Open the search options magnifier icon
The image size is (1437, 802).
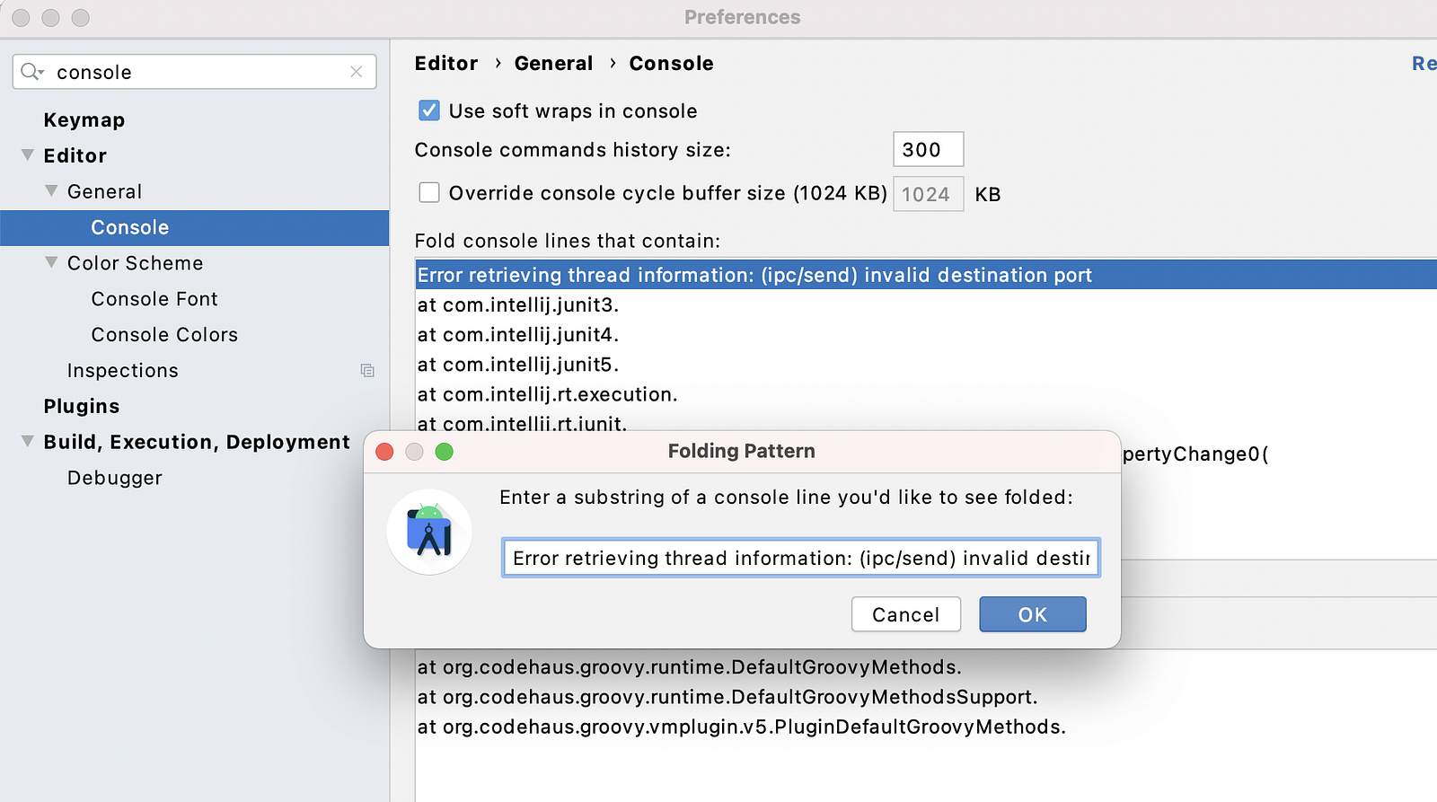click(32, 72)
